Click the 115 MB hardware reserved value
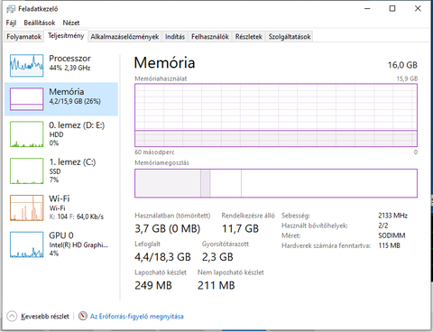This screenshot has width=433, height=332. click(x=389, y=245)
